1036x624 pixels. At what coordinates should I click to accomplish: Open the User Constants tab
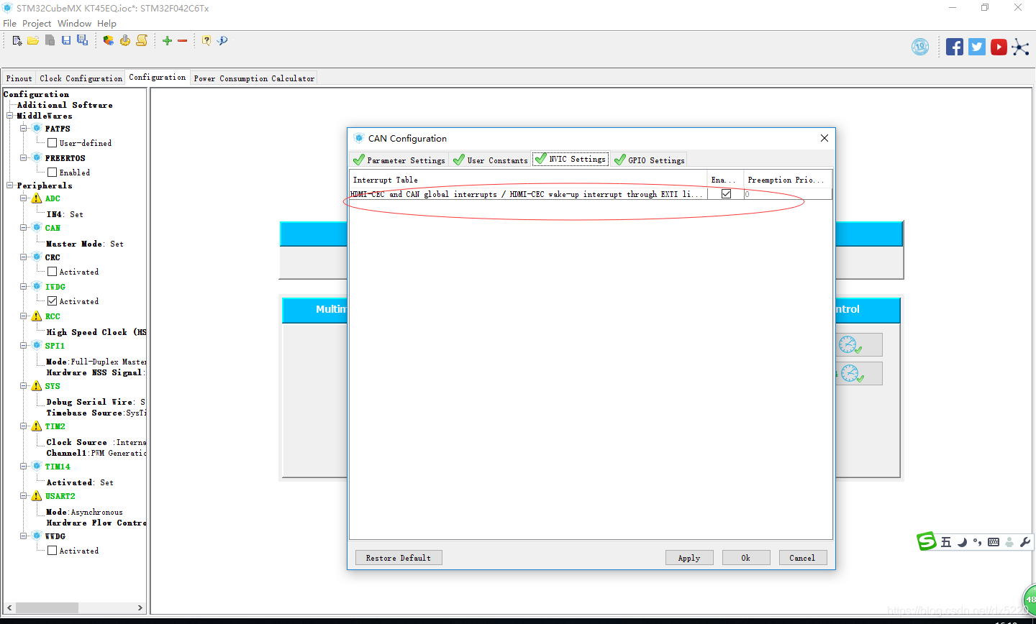pos(491,160)
